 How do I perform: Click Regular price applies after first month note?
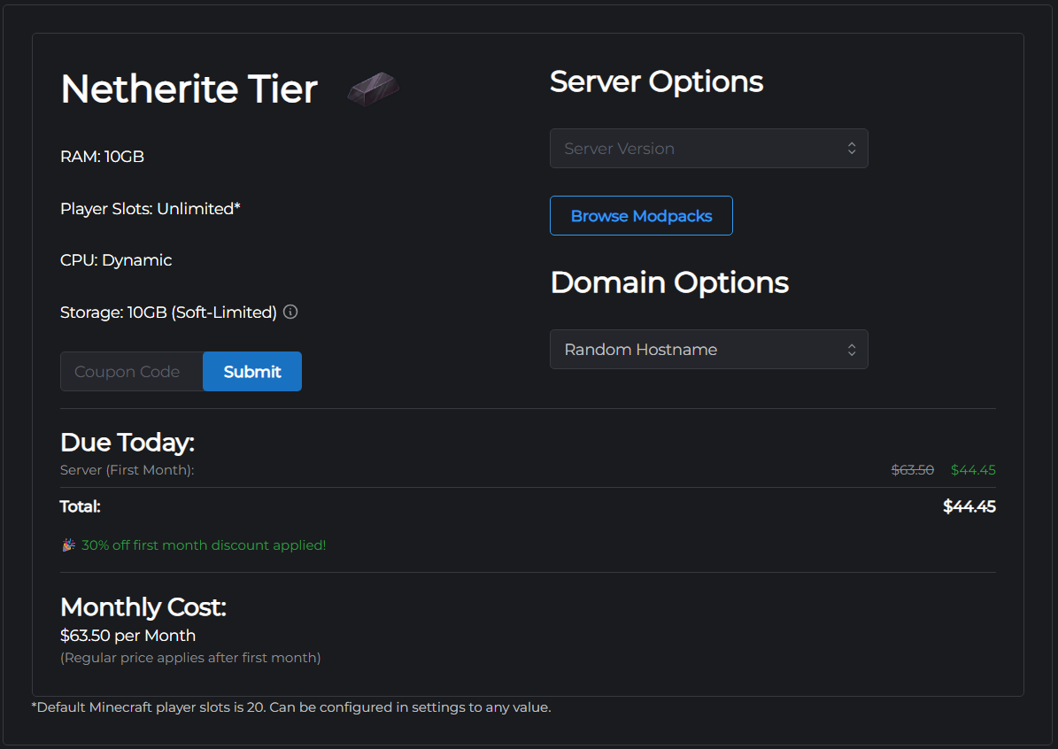(190, 658)
